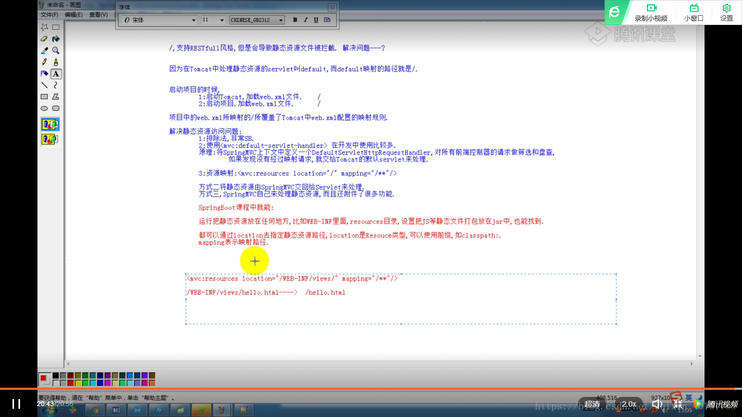Image resolution: width=742 pixels, height=417 pixels.
Task: Activate the text tool labeled A
Action: point(55,73)
